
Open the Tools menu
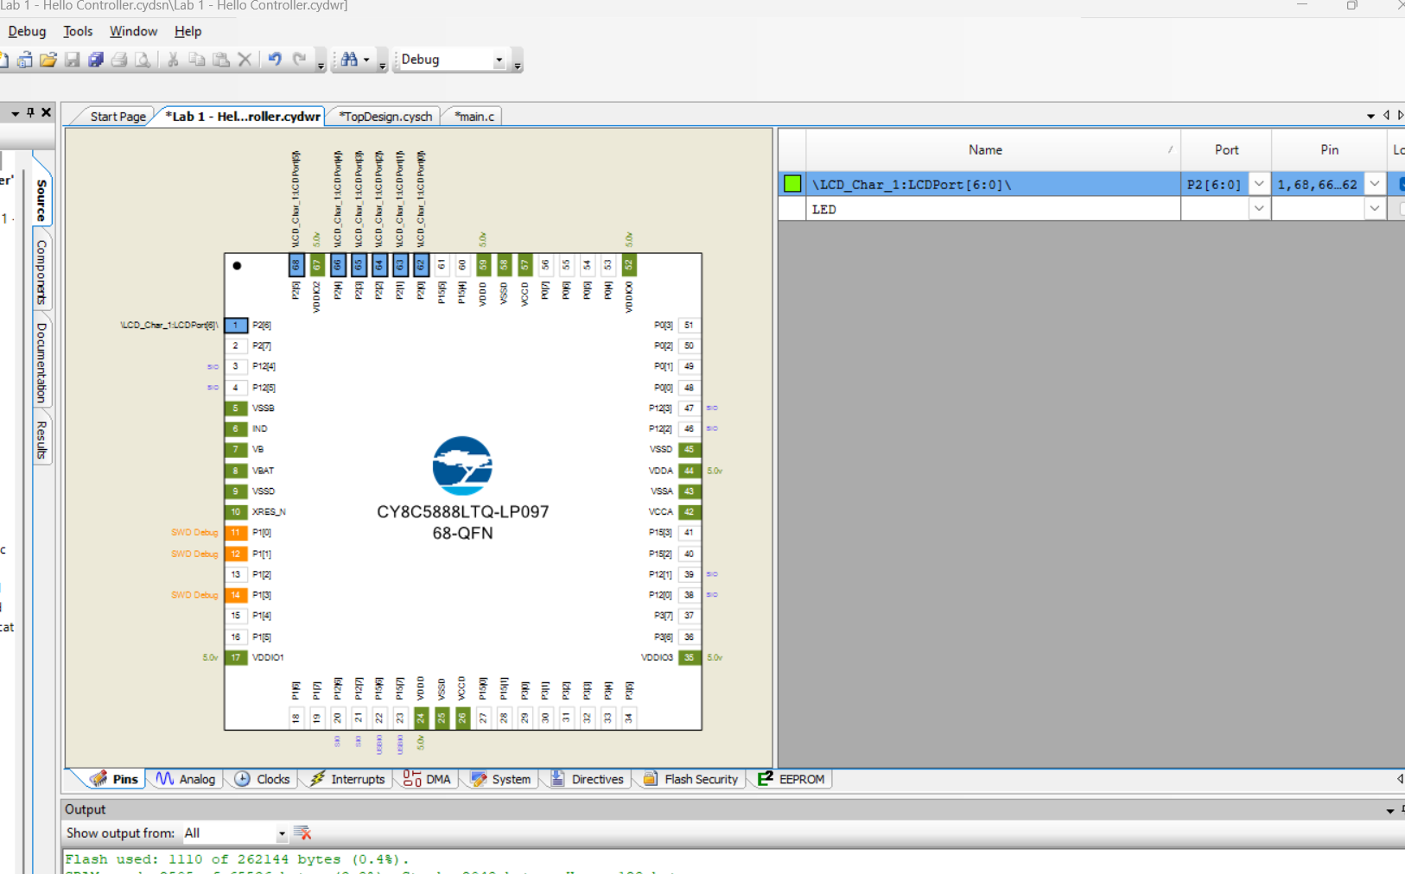pyautogui.click(x=78, y=31)
